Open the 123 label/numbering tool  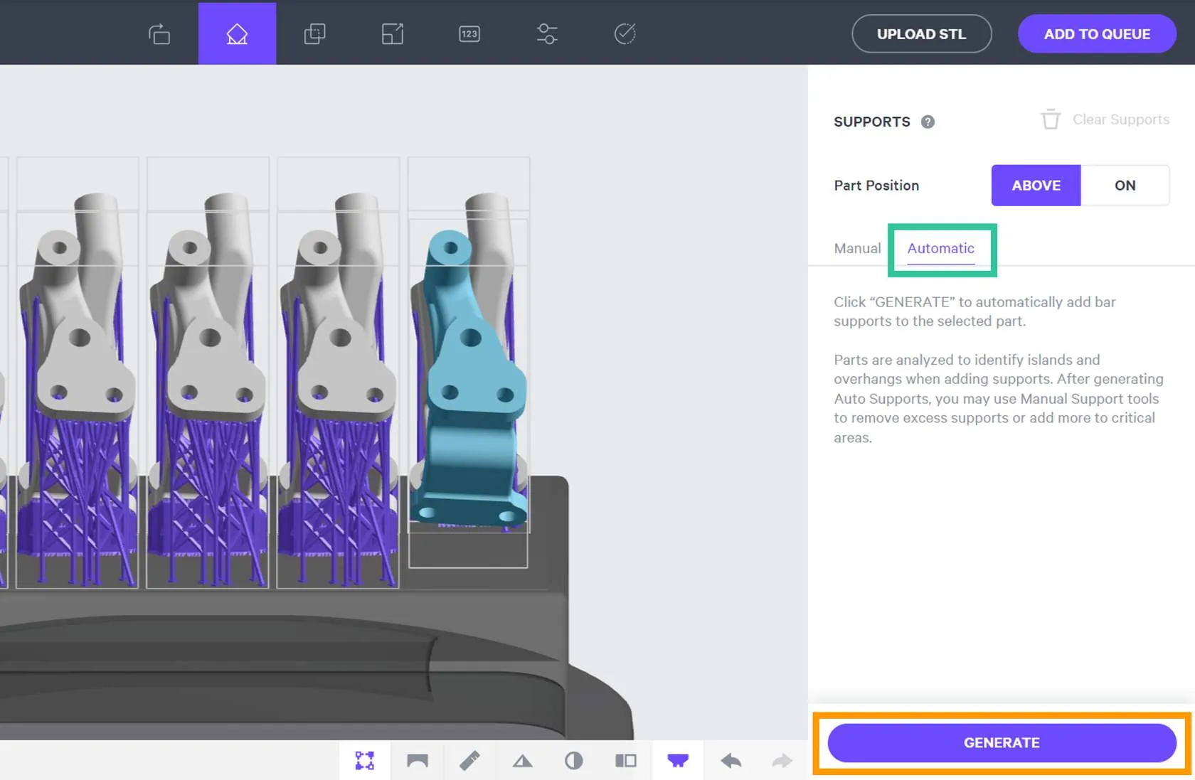[469, 33]
